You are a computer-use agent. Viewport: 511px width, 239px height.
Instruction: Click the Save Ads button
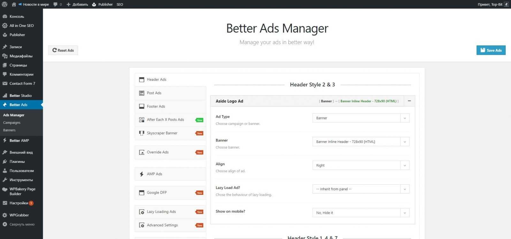491,50
